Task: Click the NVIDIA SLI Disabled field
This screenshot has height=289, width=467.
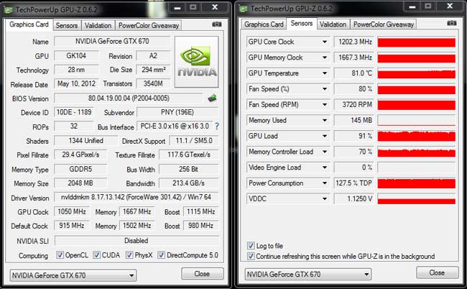Action: (137, 240)
